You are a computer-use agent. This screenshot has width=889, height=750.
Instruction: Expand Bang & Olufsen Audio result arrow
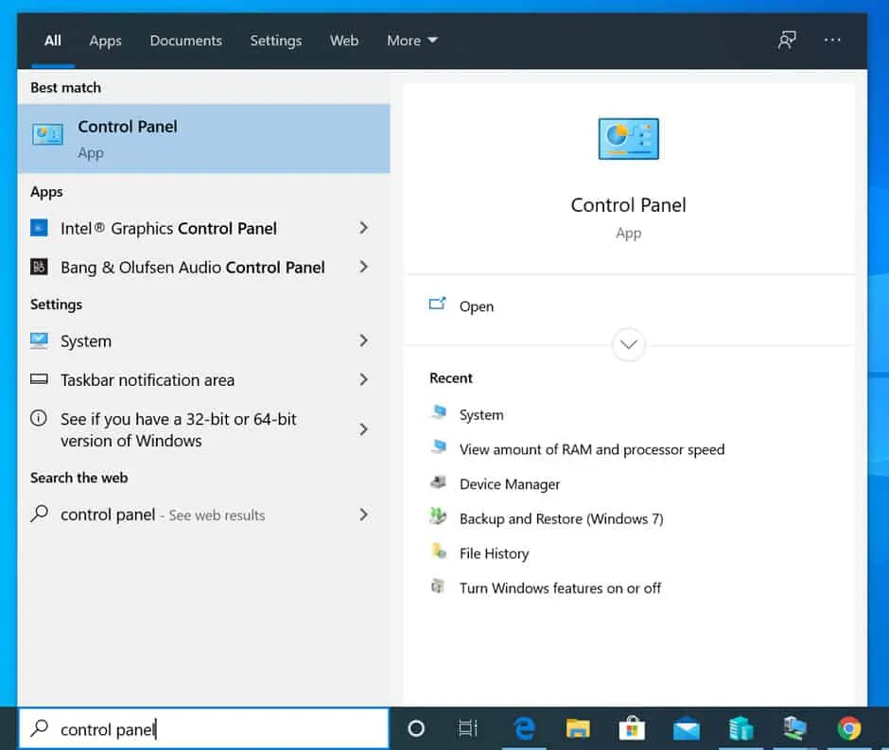coord(363,268)
